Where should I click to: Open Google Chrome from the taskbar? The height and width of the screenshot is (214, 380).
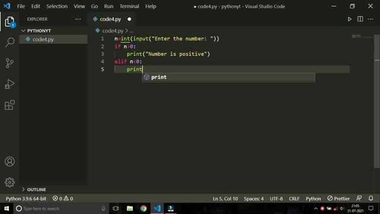click(144, 209)
